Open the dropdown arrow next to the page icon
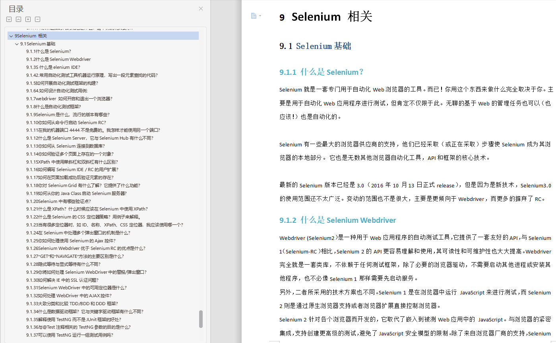556x343 pixels. point(260,16)
